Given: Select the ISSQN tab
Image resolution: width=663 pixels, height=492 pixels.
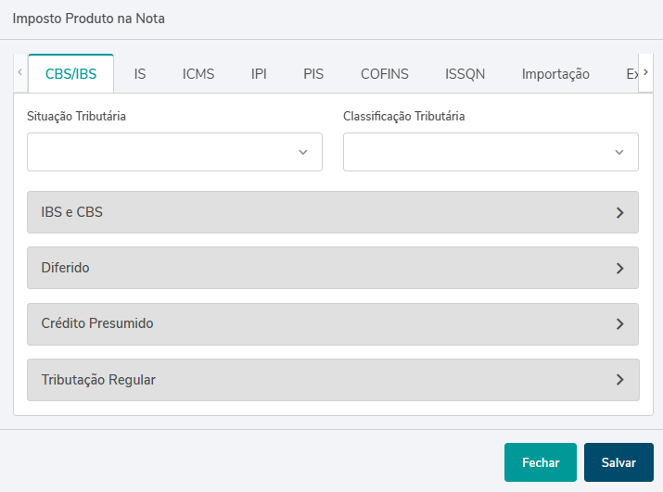Looking at the screenshot, I should pos(465,74).
